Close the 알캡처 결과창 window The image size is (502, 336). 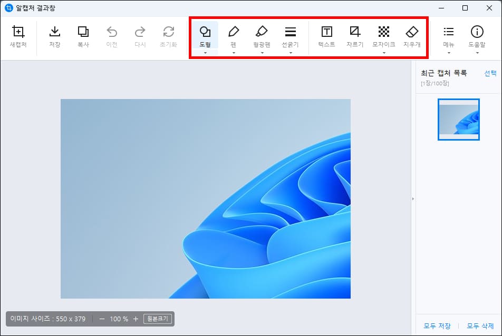point(489,8)
